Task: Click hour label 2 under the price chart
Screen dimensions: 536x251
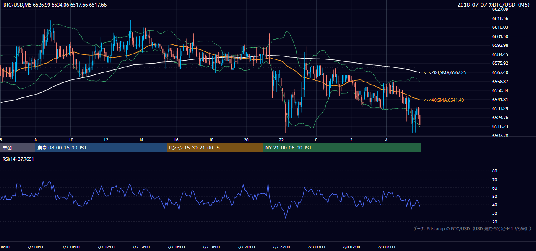Action: [x=351, y=140]
